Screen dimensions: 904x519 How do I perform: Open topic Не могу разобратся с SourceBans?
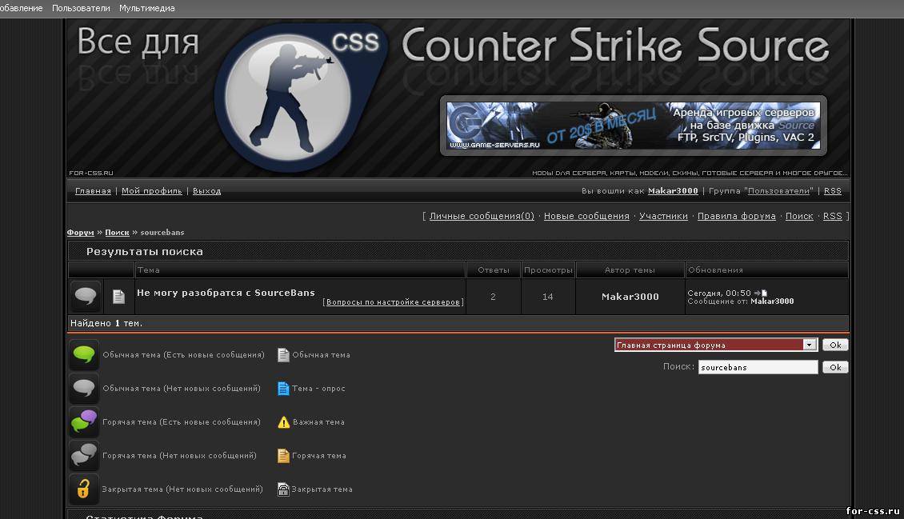click(226, 293)
